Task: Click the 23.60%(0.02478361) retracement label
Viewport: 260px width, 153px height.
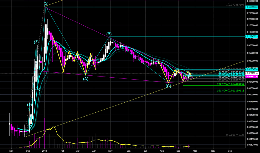Action: coord(231,71)
